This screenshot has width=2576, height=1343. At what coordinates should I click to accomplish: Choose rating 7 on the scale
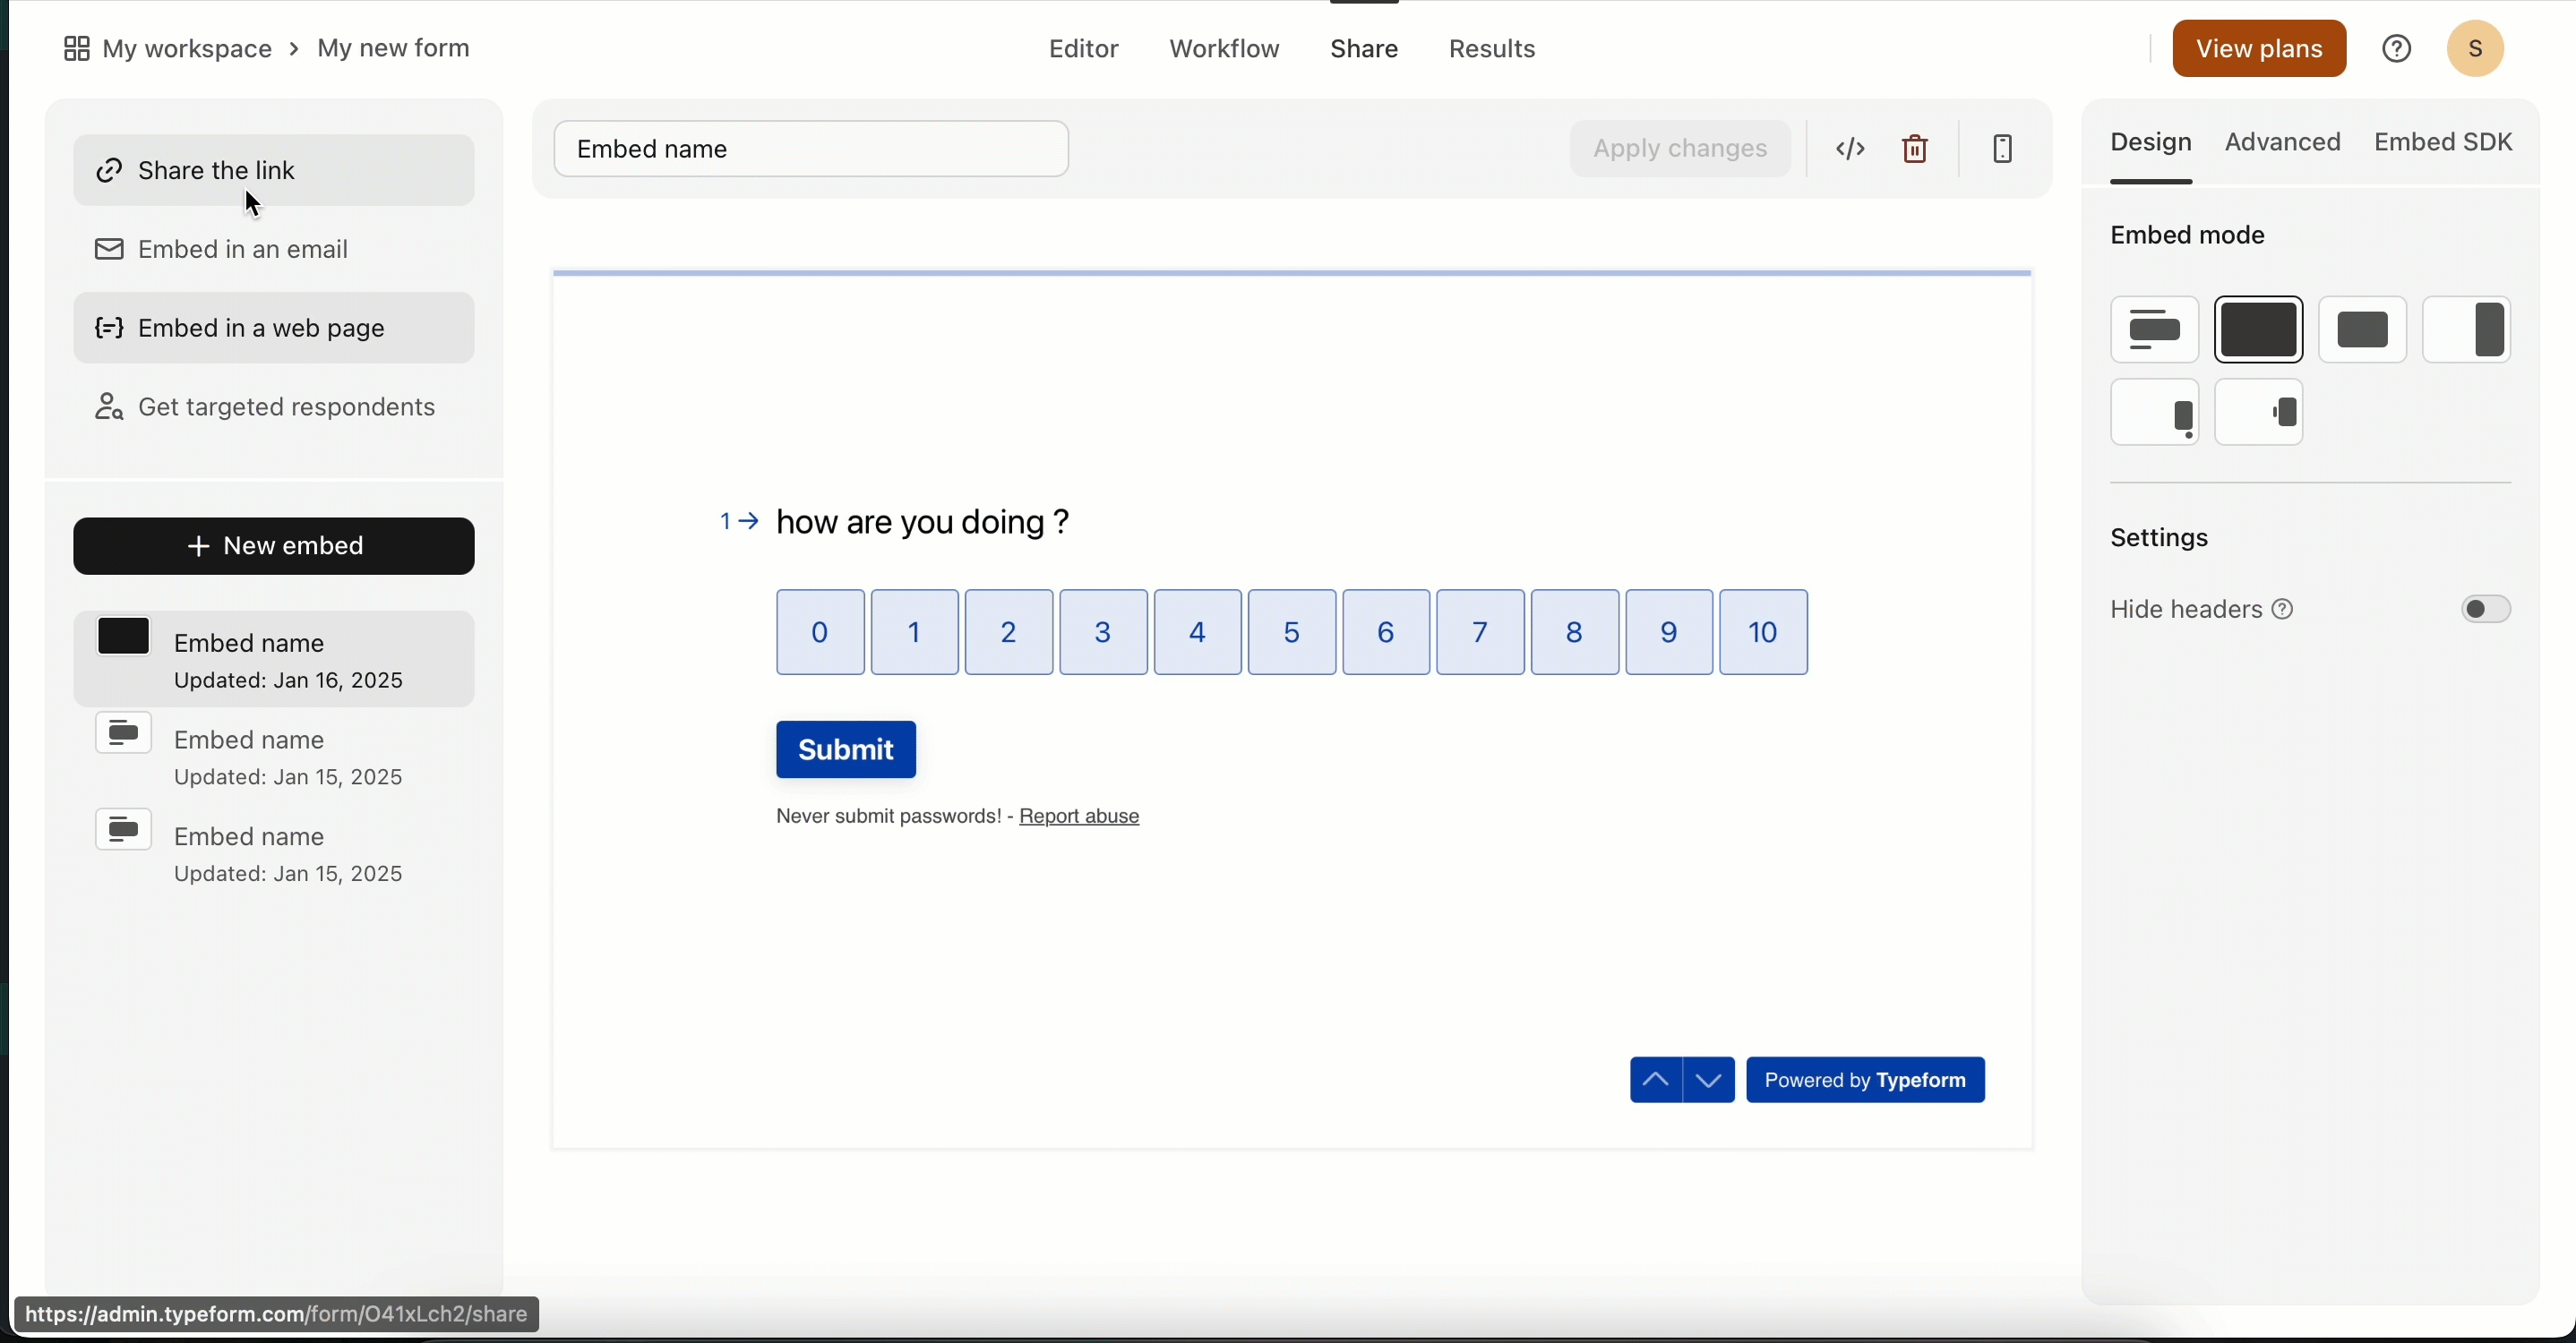1481,632
